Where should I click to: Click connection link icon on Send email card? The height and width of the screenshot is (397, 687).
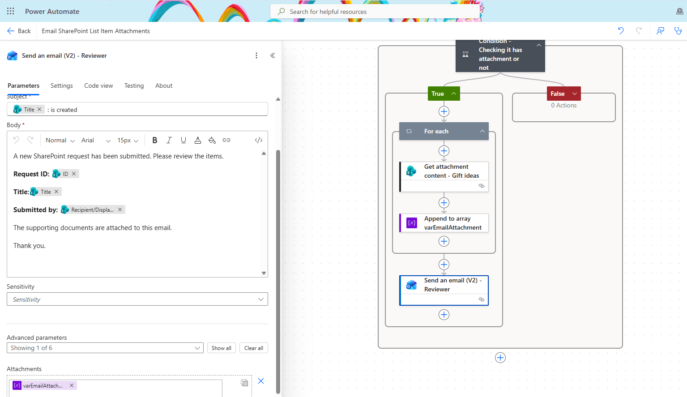(482, 299)
